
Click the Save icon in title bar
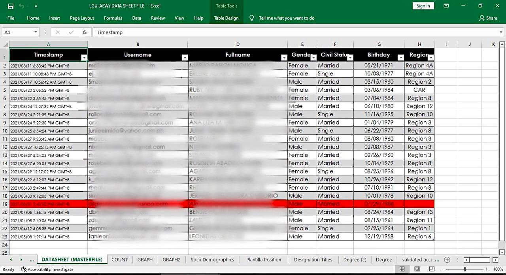coord(11,6)
